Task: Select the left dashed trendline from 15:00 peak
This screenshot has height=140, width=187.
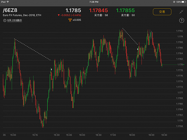Action: pos(33,50)
